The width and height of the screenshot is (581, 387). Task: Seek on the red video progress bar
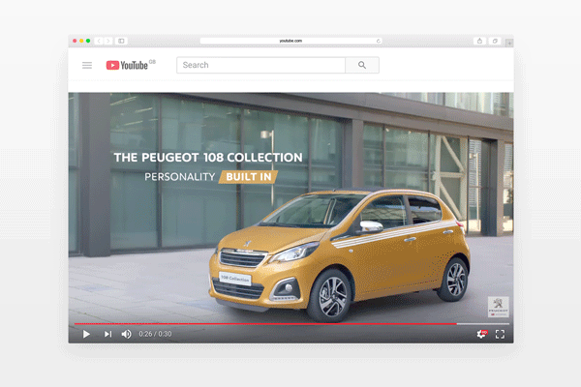pyautogui.click(x=291, y=324)
